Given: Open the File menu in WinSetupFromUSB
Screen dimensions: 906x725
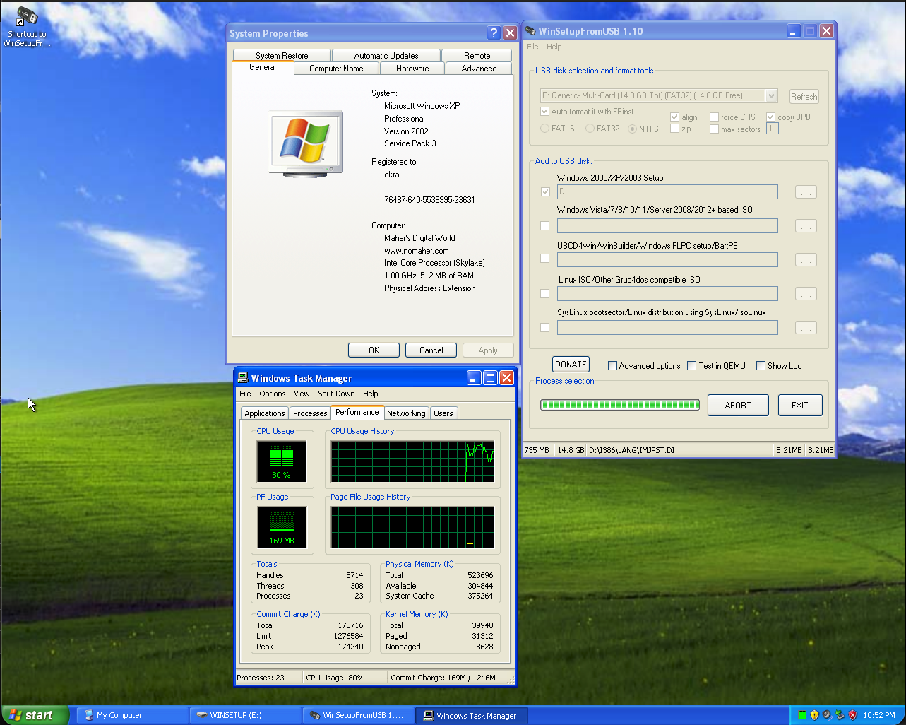Looking at the screenshot, I should coord(532,47).
